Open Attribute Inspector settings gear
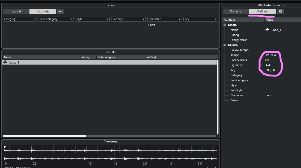The height and width of the screenshot is (168, 301). point(280,11)
